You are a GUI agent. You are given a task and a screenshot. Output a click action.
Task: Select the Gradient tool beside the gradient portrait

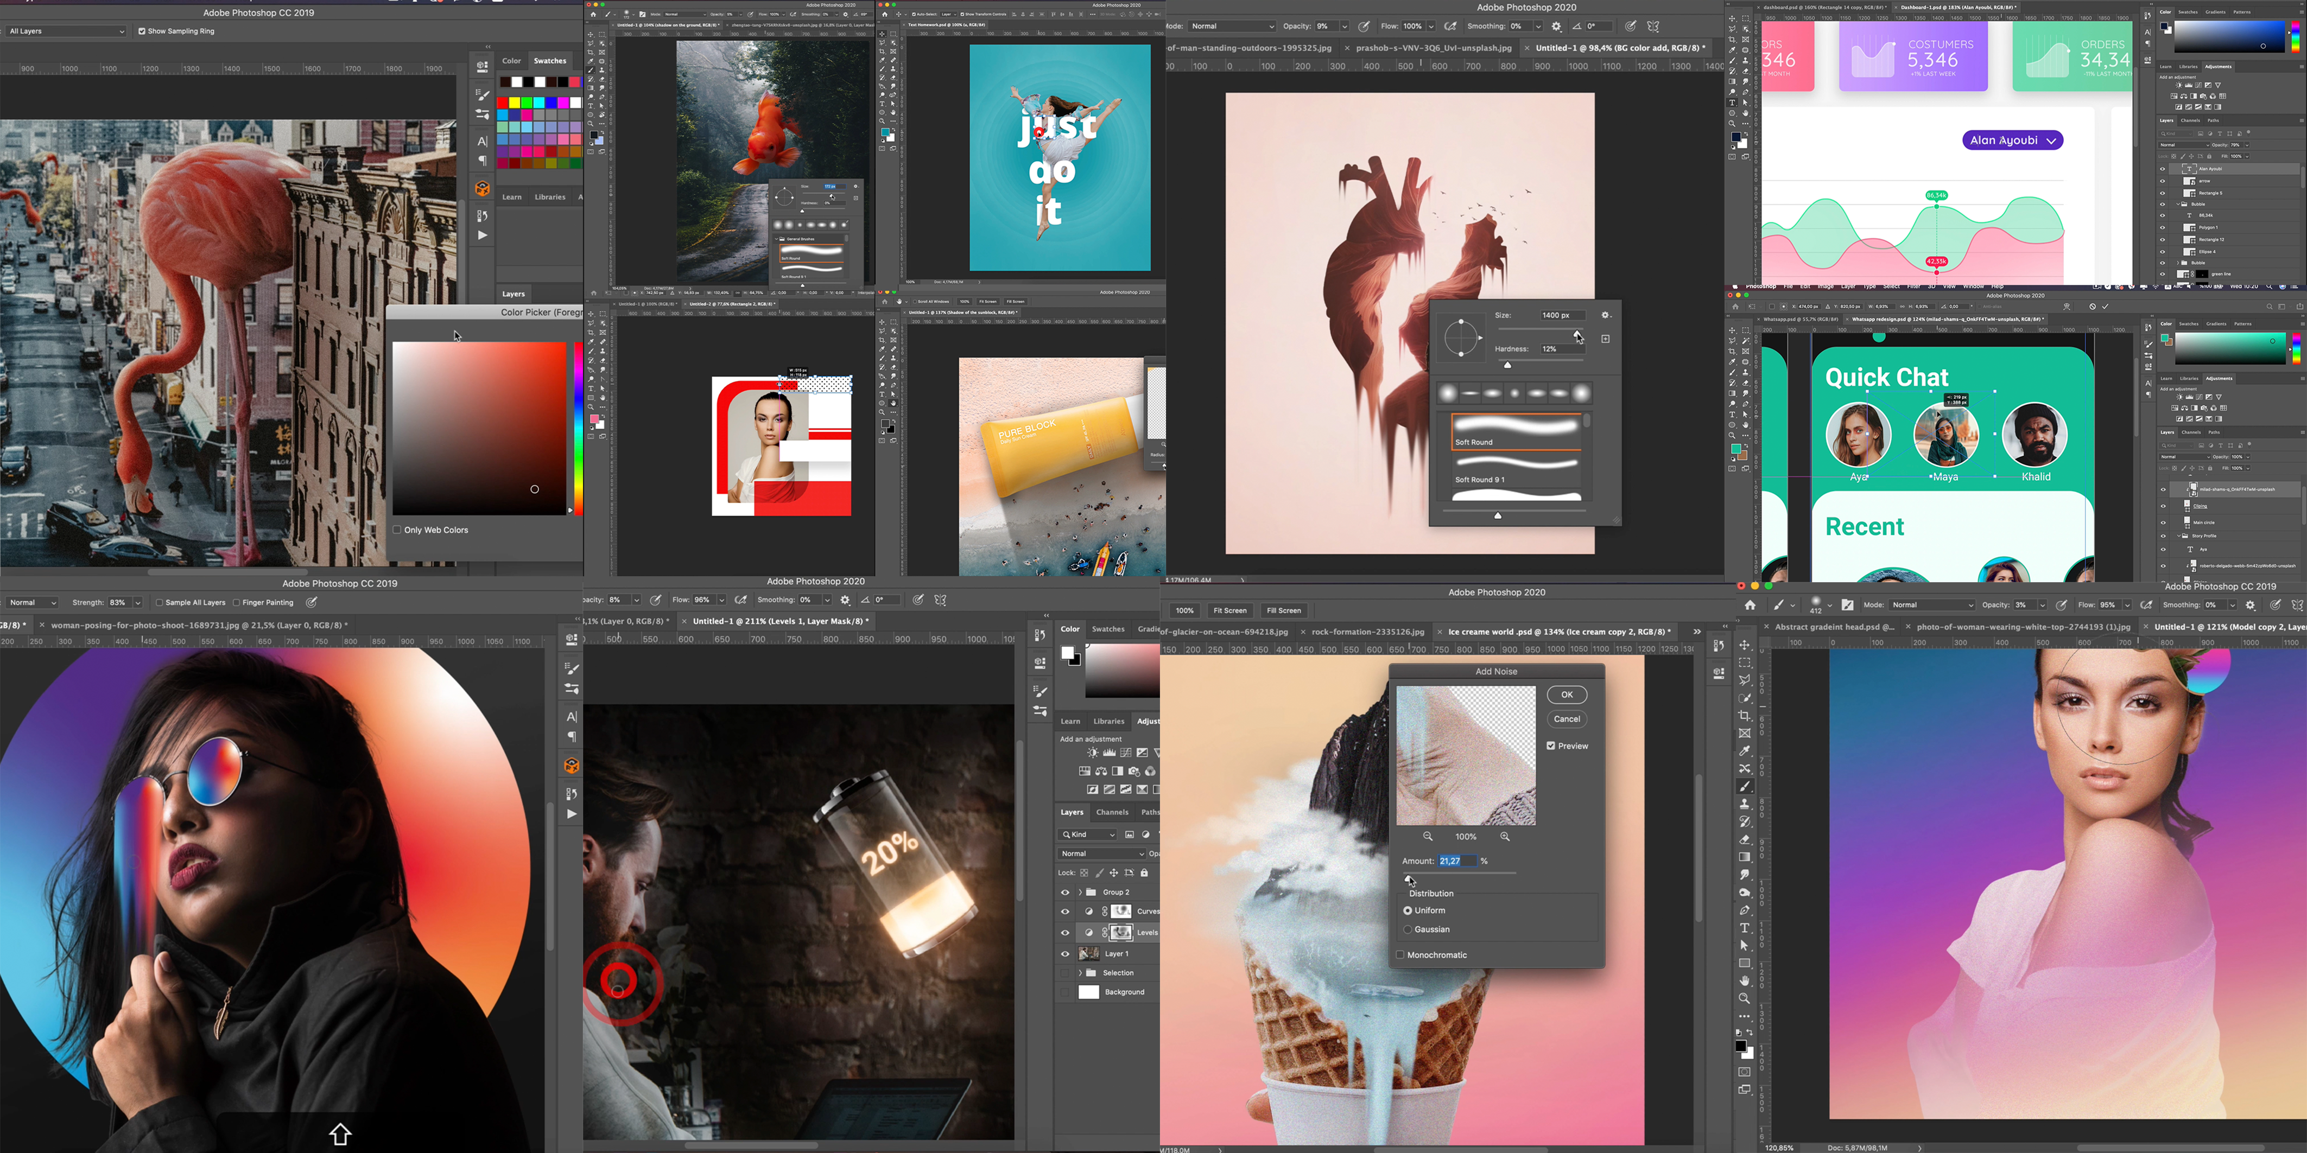[x=1745, y=857]
